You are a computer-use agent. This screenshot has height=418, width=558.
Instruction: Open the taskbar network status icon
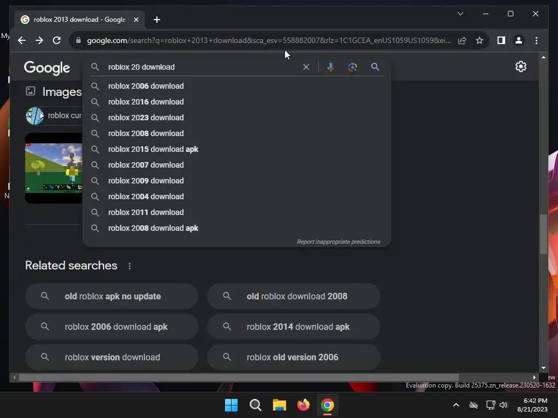click(491, 405)
